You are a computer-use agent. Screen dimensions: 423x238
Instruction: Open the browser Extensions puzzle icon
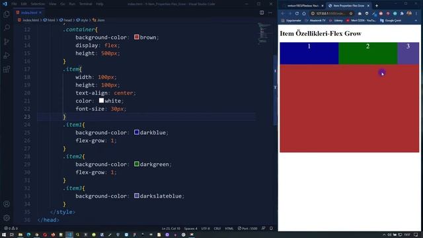[402, 13]
